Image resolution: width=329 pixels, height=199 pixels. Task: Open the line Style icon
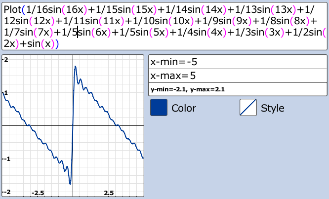pos(248,108)
